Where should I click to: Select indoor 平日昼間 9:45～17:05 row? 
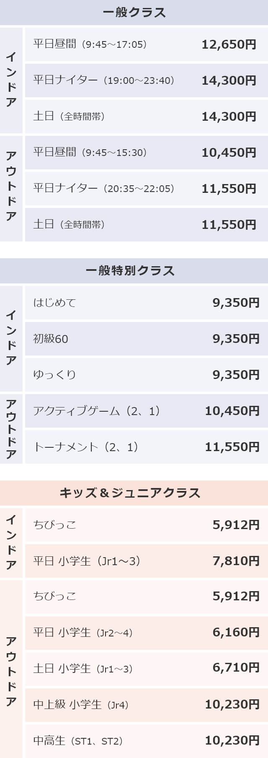[x=147, y=44]
